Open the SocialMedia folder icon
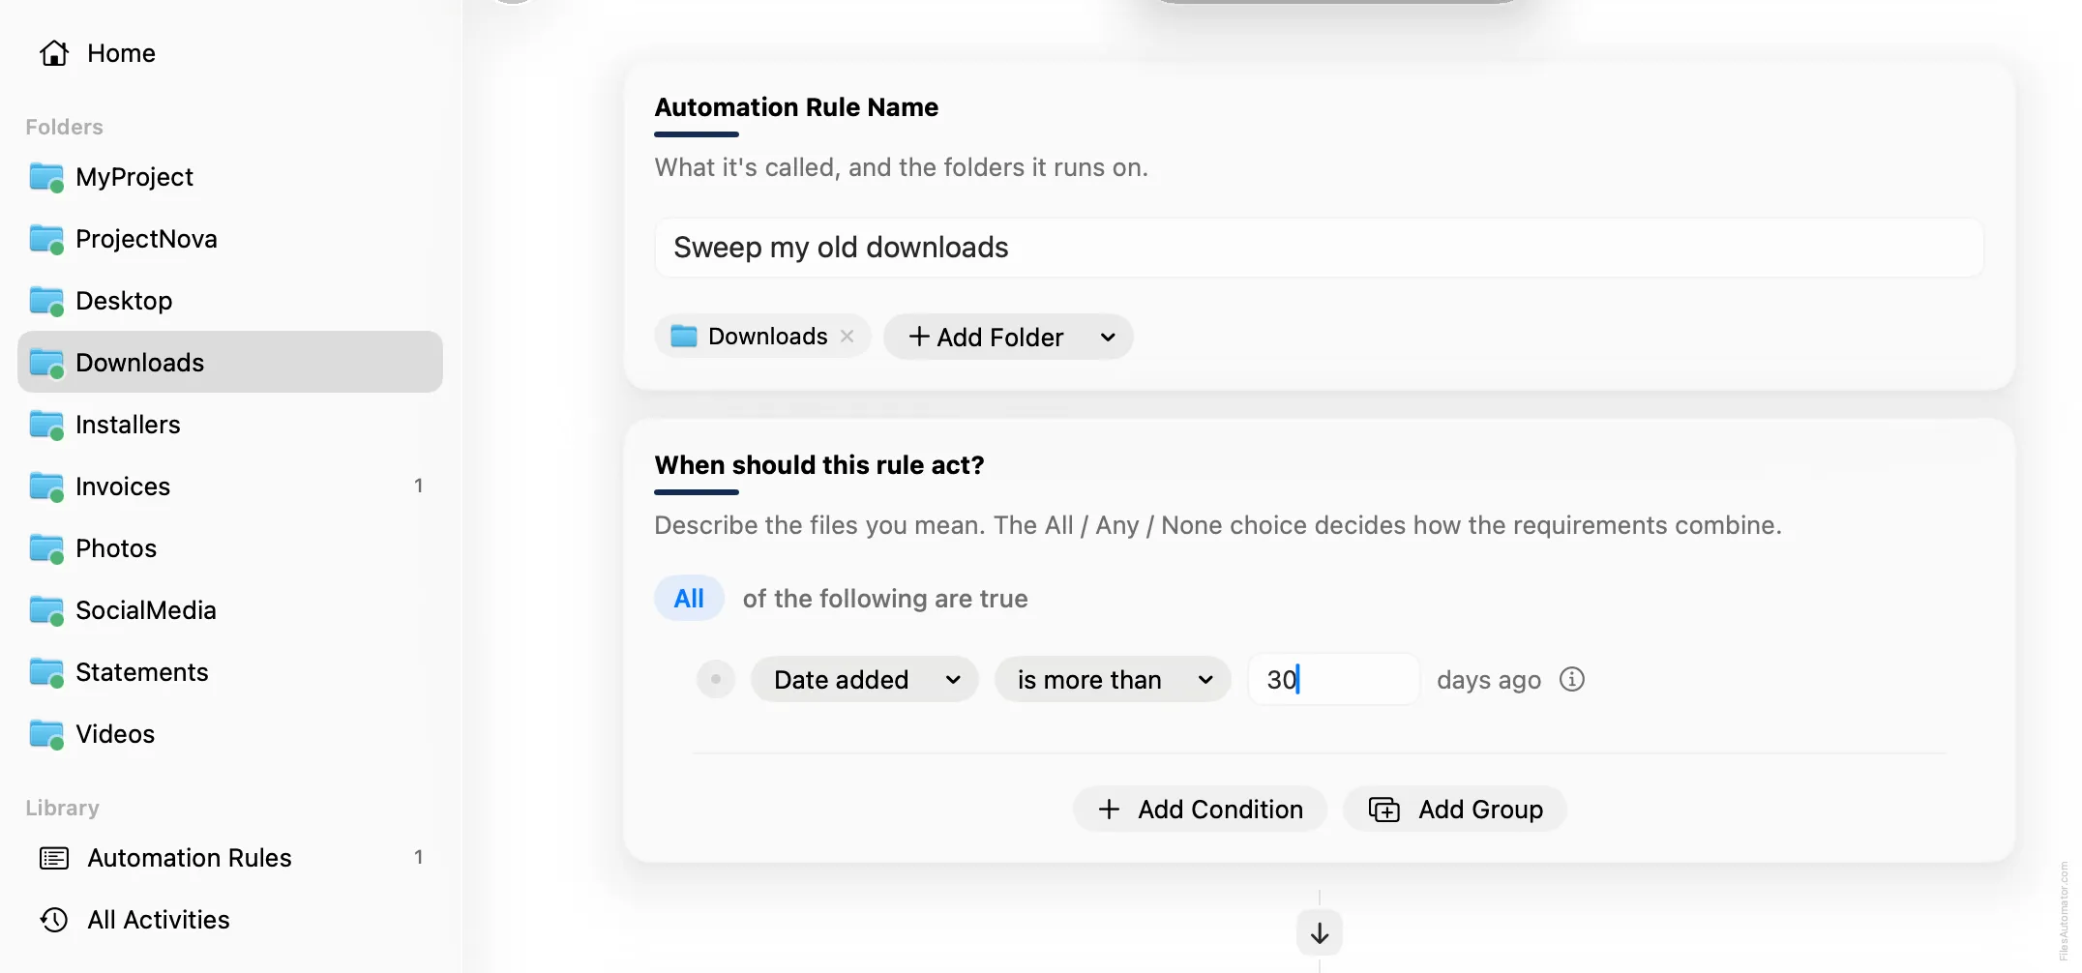This screenshot has height=973, width=2082. click(x=46, y=611)
